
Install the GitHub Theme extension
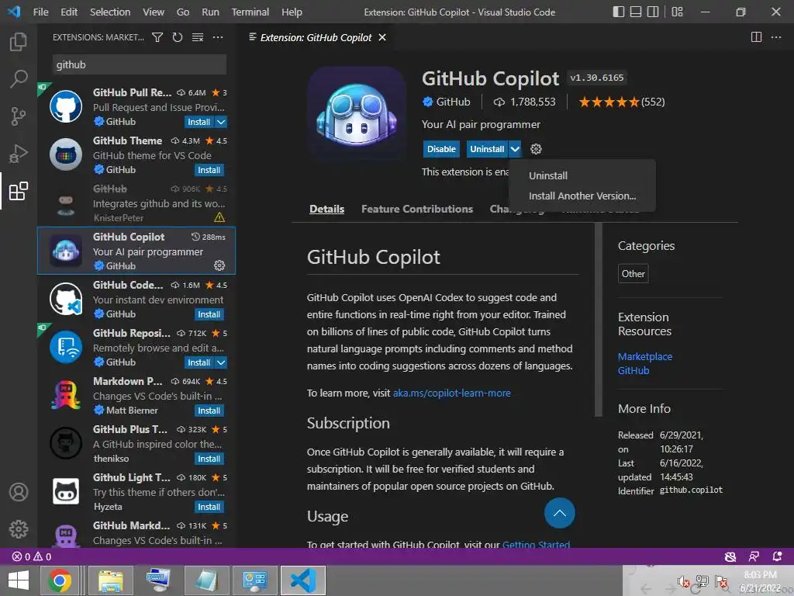pyautogui.click(x=209, y=170)
